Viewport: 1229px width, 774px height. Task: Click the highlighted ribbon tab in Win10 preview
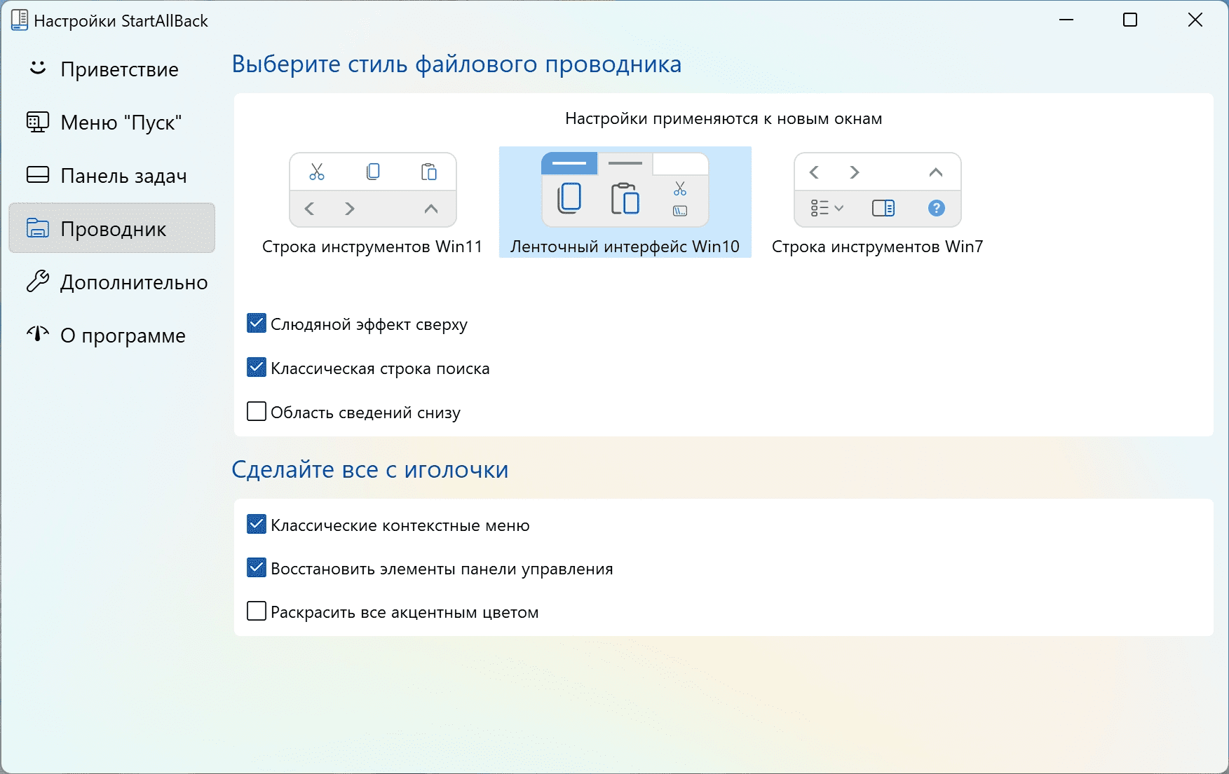pos(569,163)
